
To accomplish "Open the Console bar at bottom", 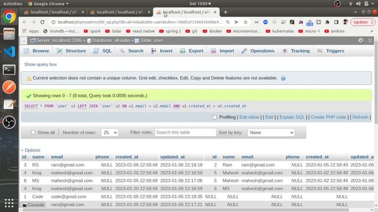I will click(x=34, y=205).
